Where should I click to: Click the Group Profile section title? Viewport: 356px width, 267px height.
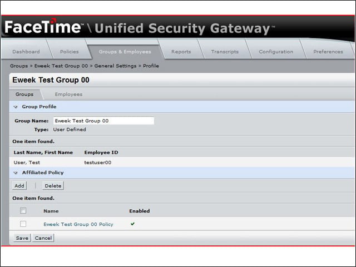(x=39, y=107)
